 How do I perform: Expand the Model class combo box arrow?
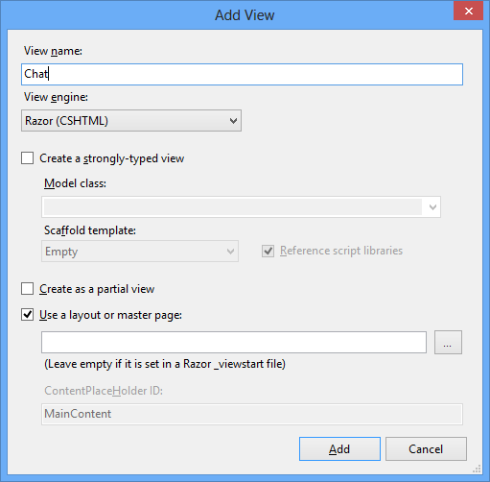(432, 207)
